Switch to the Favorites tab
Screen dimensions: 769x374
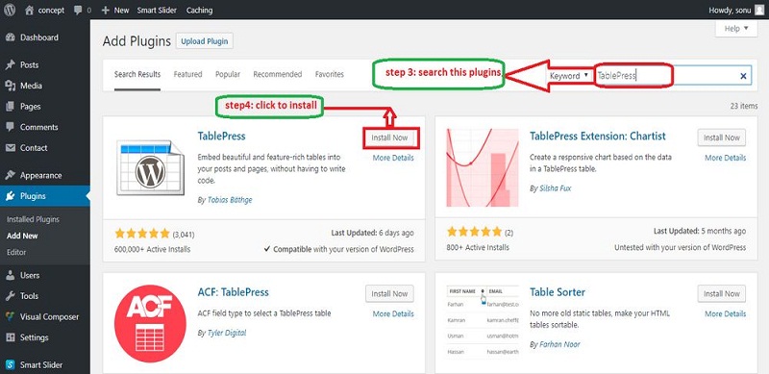(x=330, y=74)
